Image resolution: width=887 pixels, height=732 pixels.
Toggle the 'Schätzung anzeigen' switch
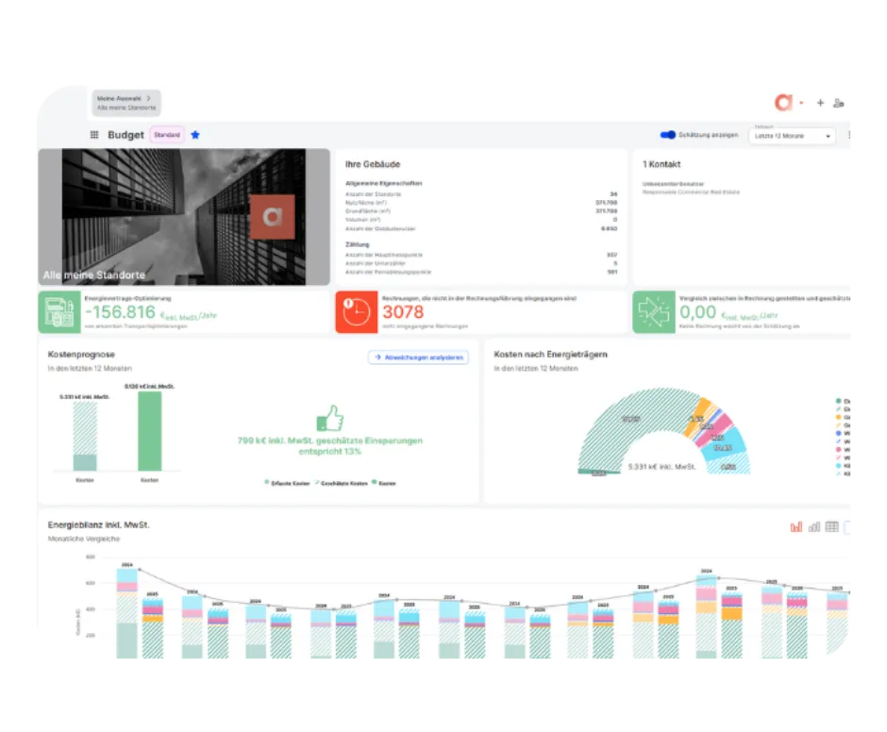(668, 135)
